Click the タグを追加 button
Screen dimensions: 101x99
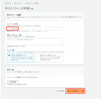click(x=13, y=82)
